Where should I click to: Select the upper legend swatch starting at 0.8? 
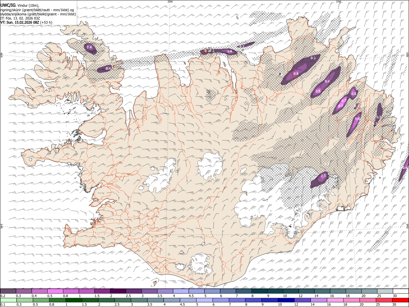pyautogui.click(x=71, y=291)
